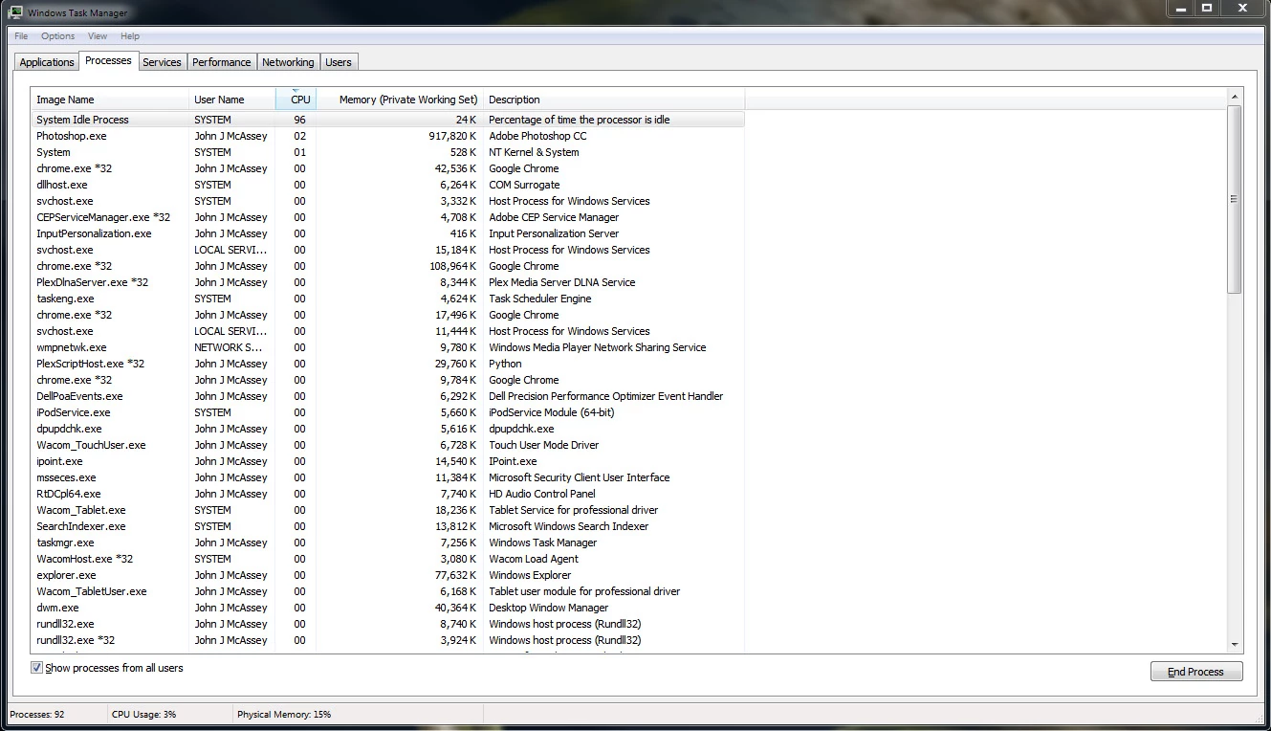The width and height of the screenshot is (1271, 731).
Task: Open the Users tab
Action: click(x=339, y=62)
